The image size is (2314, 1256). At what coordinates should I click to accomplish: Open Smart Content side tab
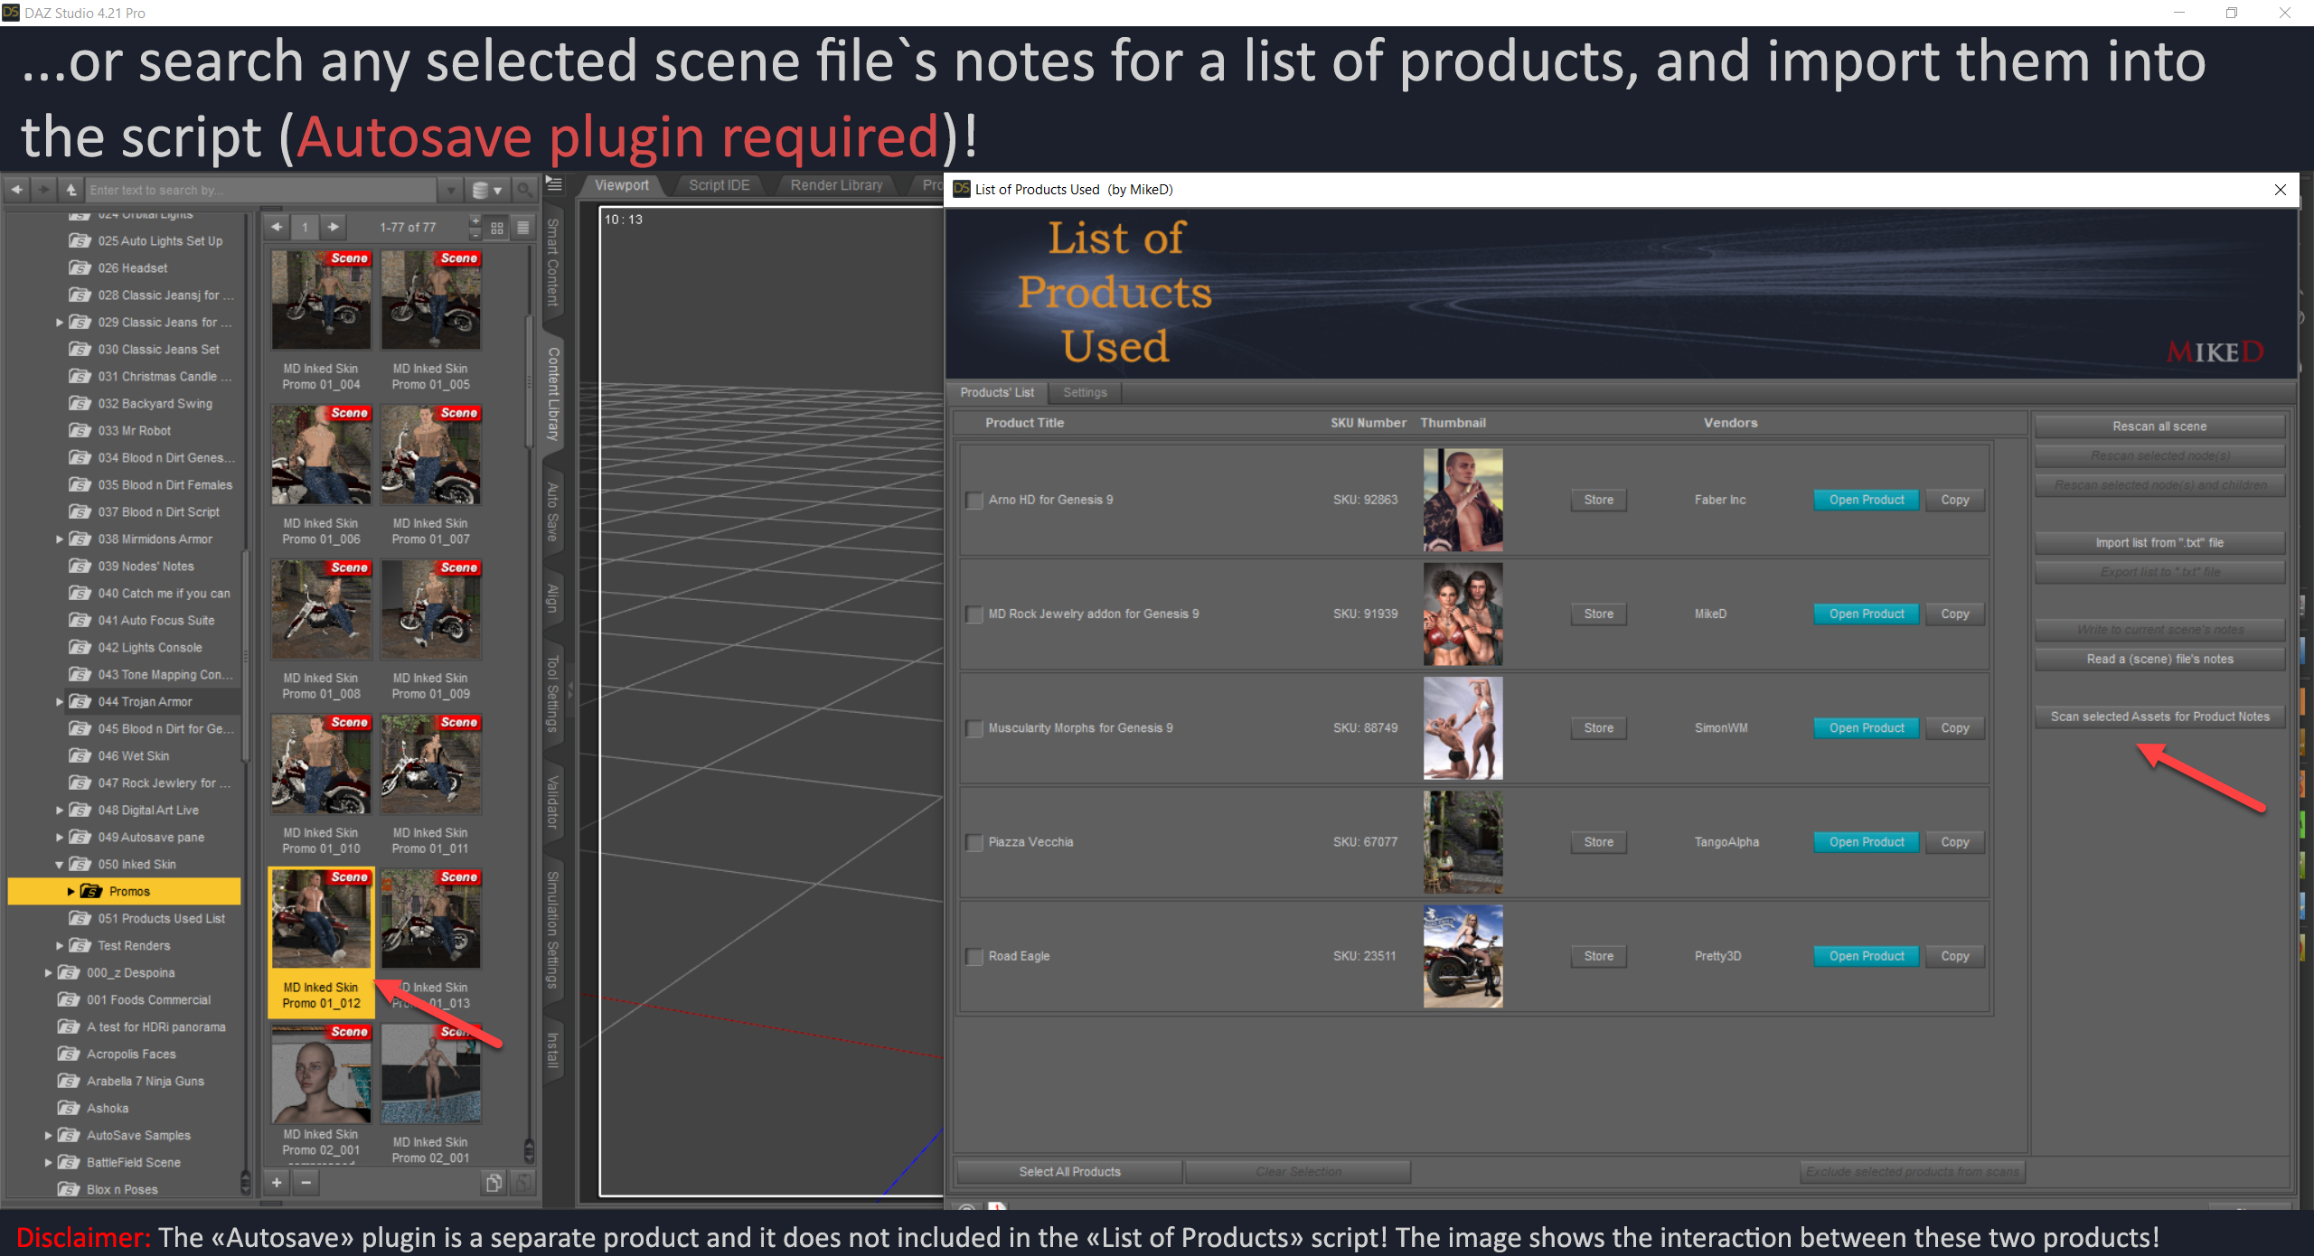tap(553, 261)
